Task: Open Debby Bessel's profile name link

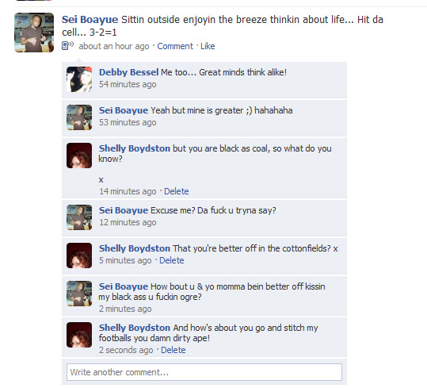Action: pyautogui.click(x=128, y=72)
